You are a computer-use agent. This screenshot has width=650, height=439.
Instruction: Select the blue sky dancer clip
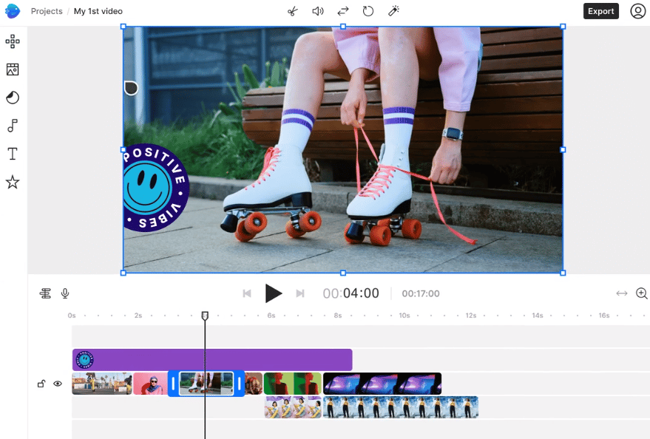(401, 407)
